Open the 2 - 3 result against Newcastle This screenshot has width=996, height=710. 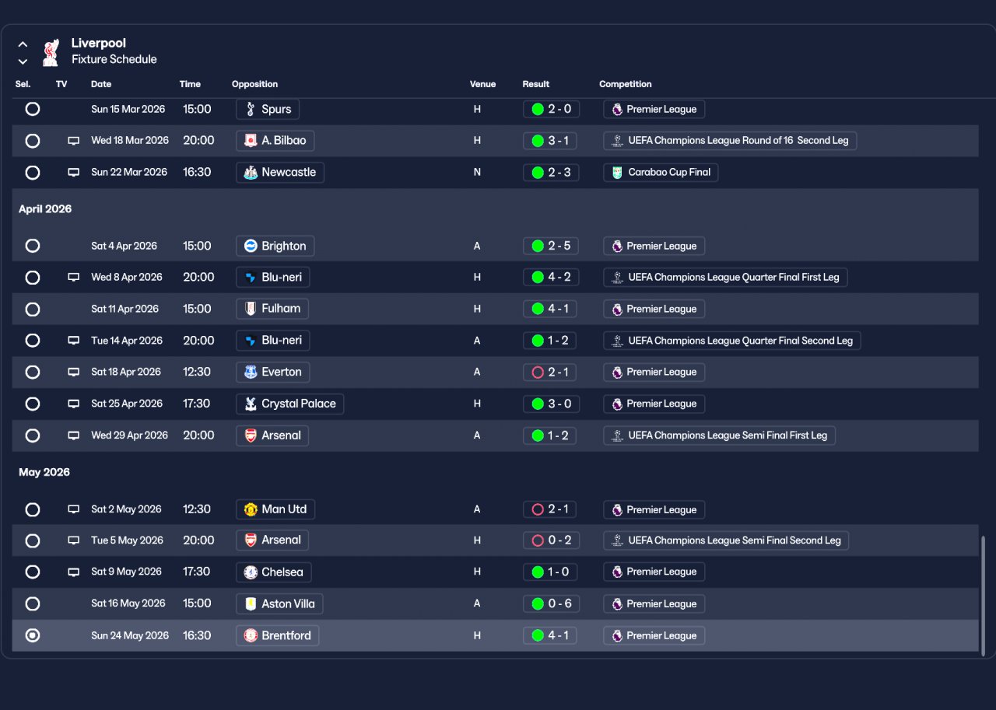pyautogui.click(x=551, y=173)
